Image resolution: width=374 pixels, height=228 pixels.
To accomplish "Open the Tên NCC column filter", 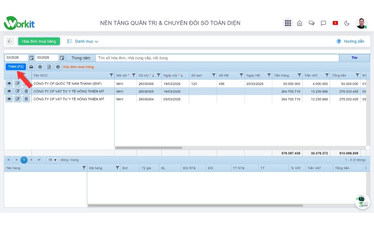I will pyautogui.click(x=111, y=75).
